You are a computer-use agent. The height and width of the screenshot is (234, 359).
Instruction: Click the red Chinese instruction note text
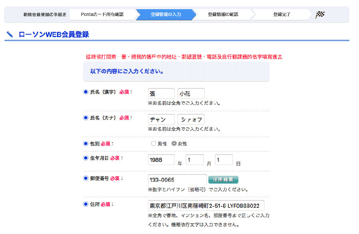(184, 57)
